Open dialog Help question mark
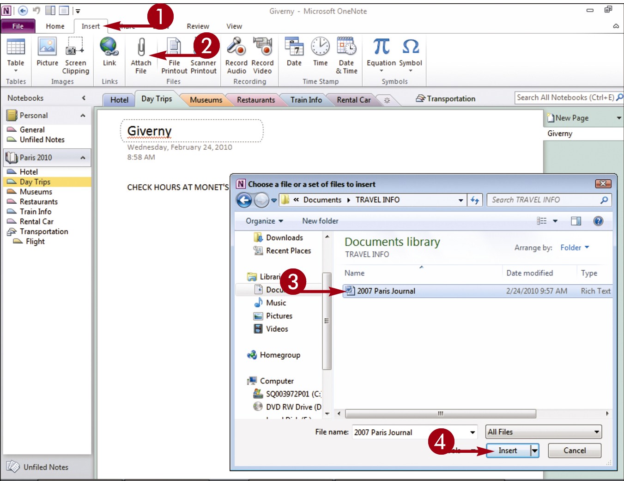The height and width of the screenshot is (481, 624). click(598, 221)
